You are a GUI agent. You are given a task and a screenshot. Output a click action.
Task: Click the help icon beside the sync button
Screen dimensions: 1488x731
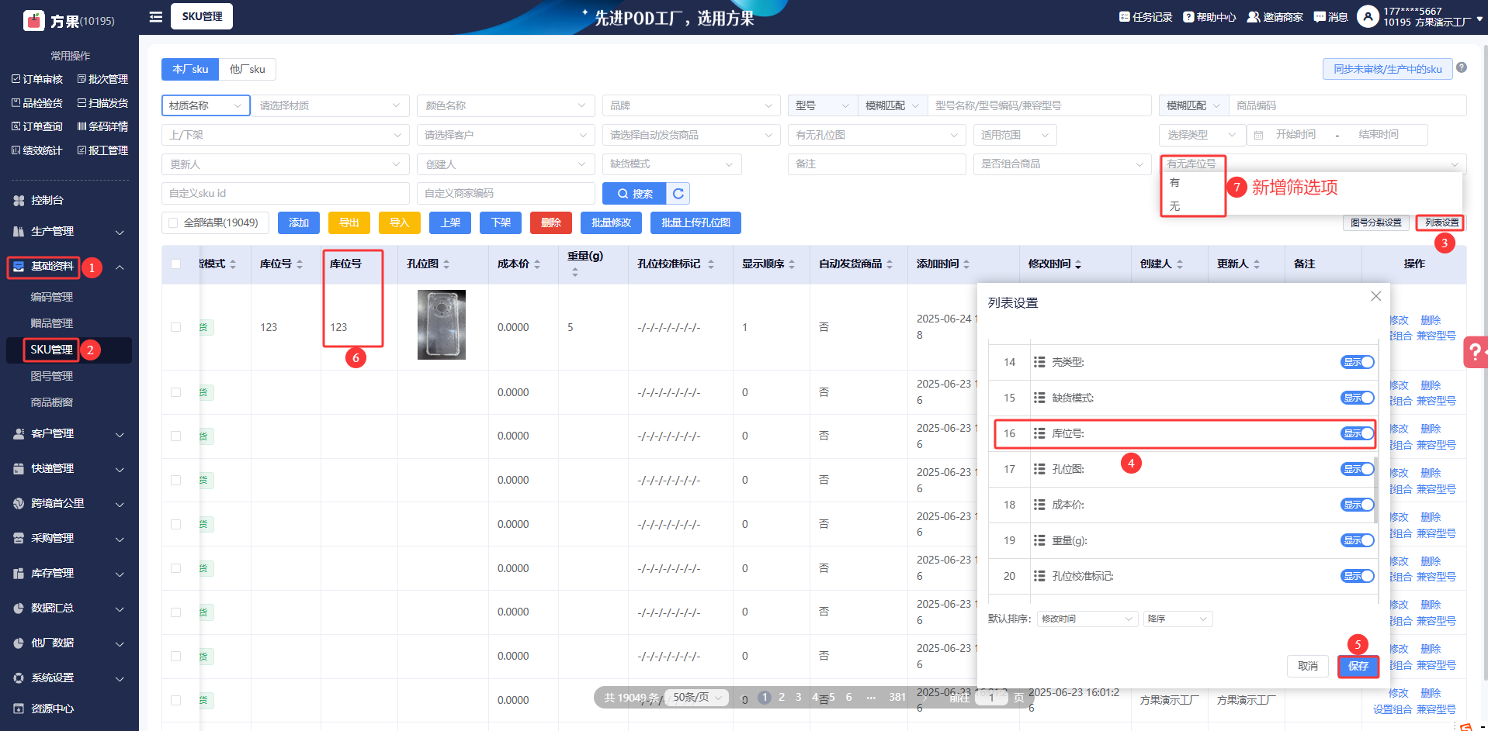[1462, 67]
